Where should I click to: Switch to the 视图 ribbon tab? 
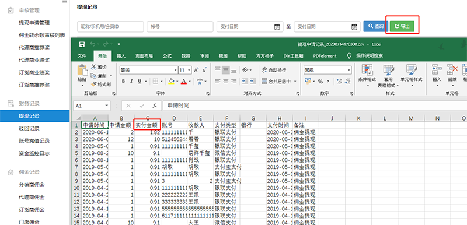223,56
